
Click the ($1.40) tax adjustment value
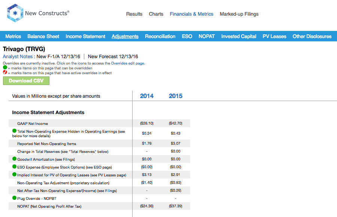(147, 183)
